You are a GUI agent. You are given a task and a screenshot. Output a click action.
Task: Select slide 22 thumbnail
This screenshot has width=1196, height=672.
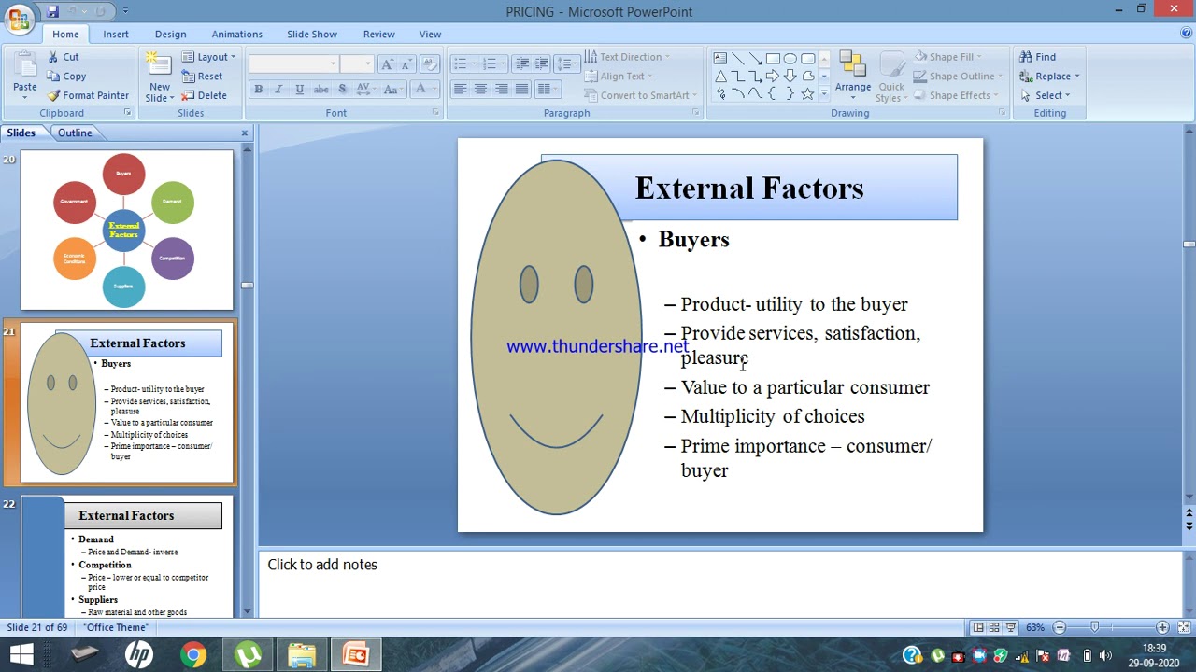click(127, 555)
